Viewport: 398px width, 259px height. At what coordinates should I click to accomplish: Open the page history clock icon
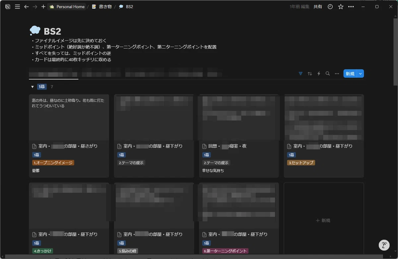(x=330, y=7)
